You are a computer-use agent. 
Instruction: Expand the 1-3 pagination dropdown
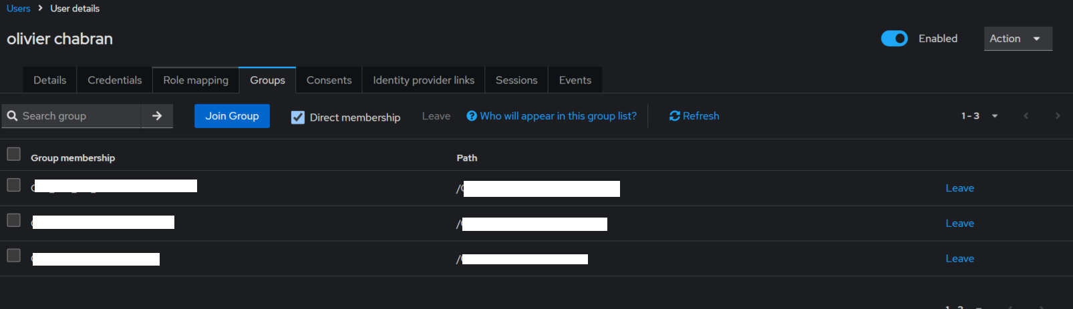[980, 116]
